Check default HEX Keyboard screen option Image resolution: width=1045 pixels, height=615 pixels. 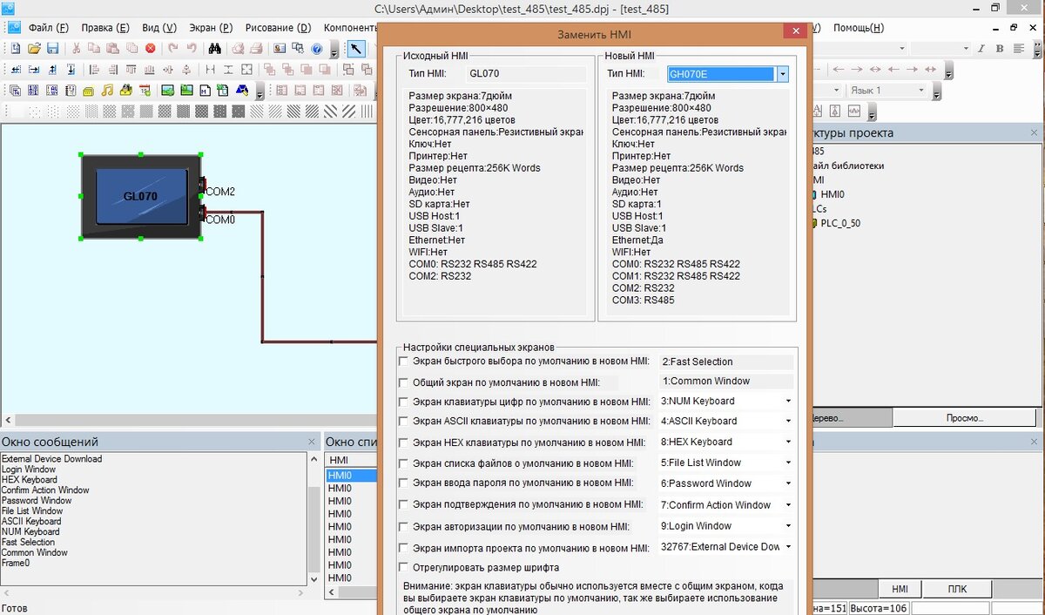(403, 443)
